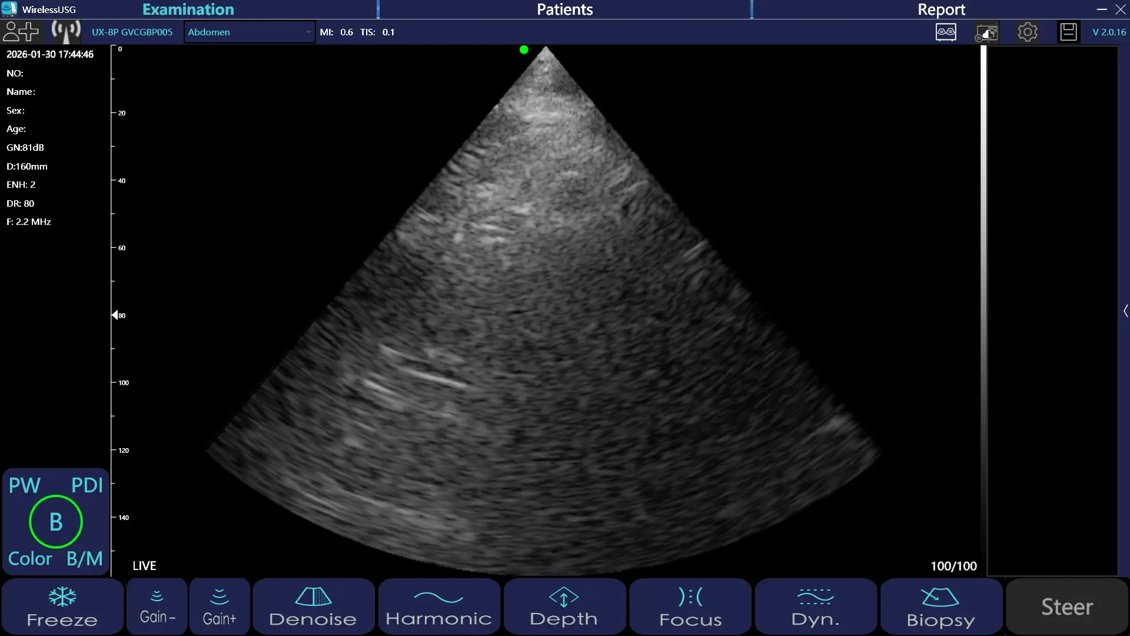Decrease gain with Gain- button
This screenshot has height=636, width=1130.
(x=157, y=607)
